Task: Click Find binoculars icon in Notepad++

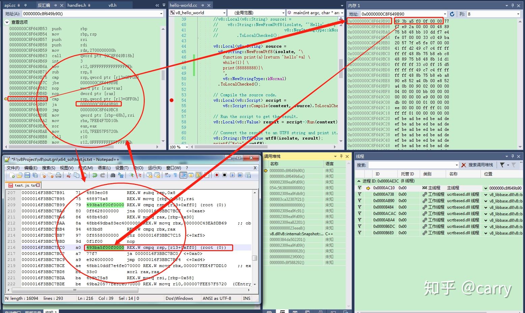Action: click(113, 175)
